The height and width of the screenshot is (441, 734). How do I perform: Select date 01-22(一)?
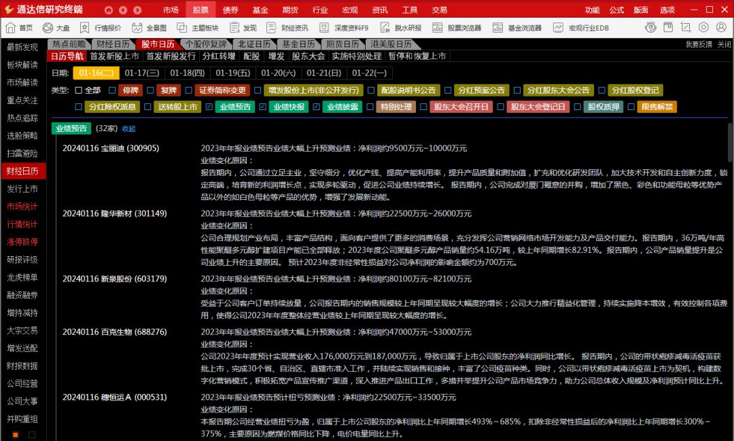(369, 73)
